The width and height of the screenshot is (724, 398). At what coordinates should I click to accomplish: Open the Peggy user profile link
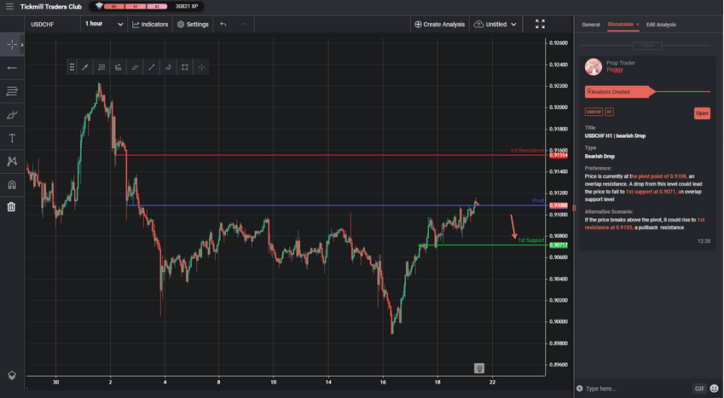pos(615,70)
